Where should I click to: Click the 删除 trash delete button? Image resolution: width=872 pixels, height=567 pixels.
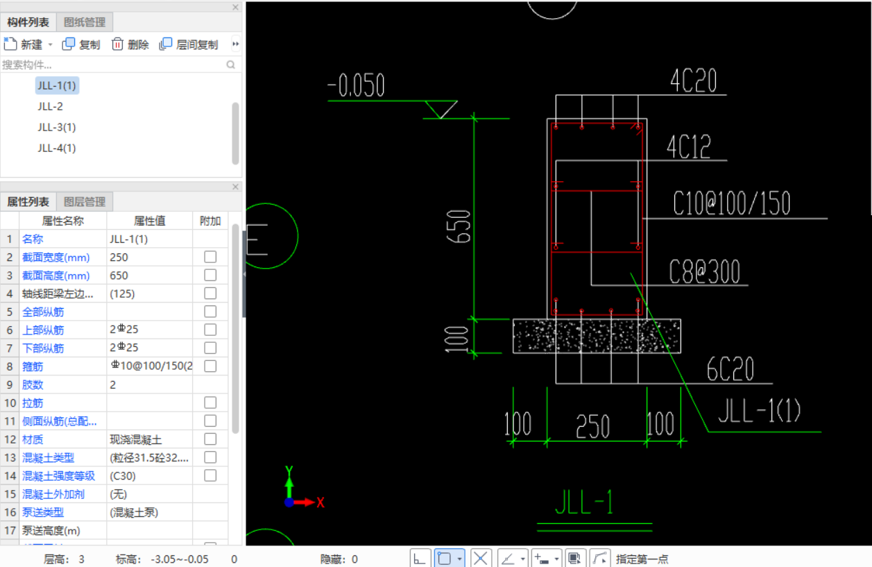point(130,44)
